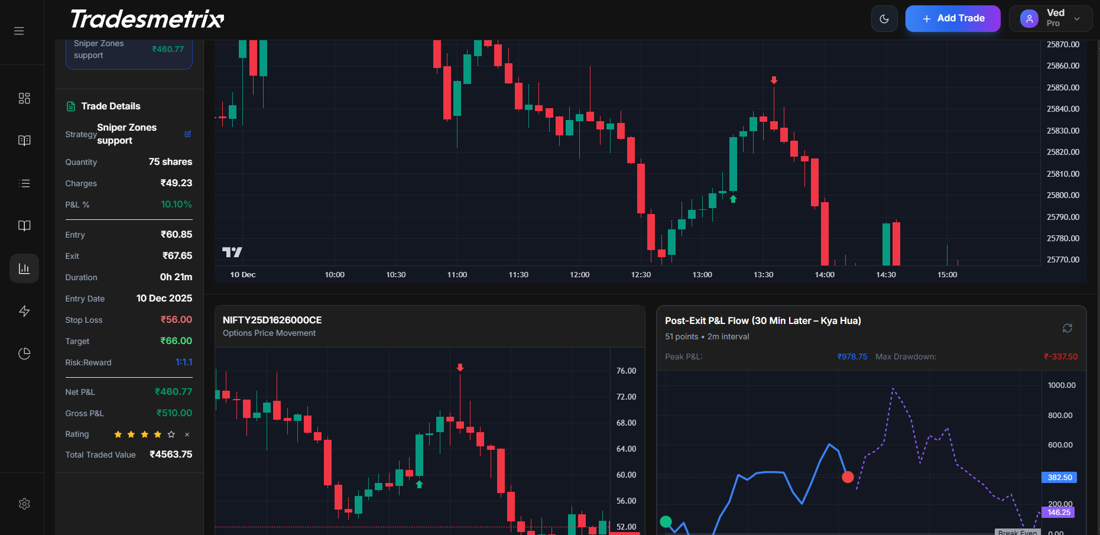Click the green entry arrow on options chart
1100x535 pixels.
coord(419,484)
